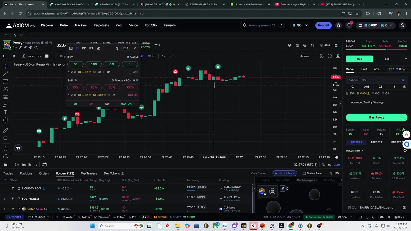411x231 pixels.
Task: Take chart snapshot with camera icon
Action: click(x=338, y=56)
